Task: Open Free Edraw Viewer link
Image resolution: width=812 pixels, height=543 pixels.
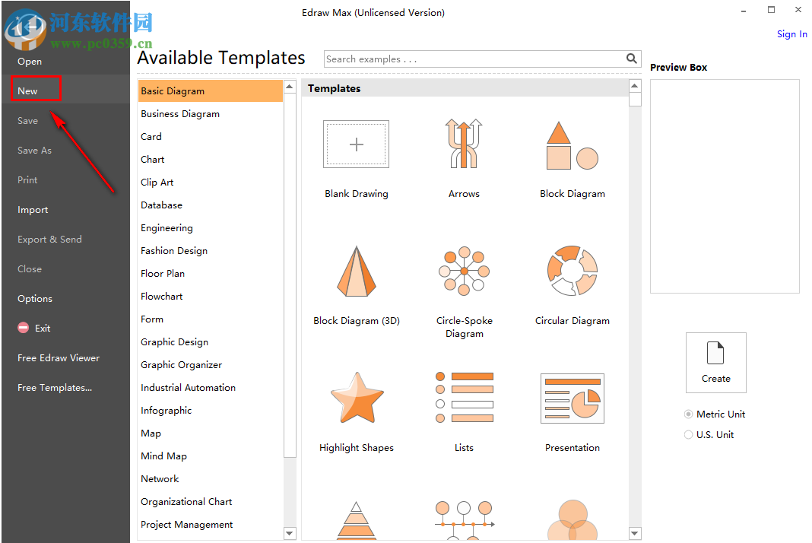Action: (x=59, y=358)
